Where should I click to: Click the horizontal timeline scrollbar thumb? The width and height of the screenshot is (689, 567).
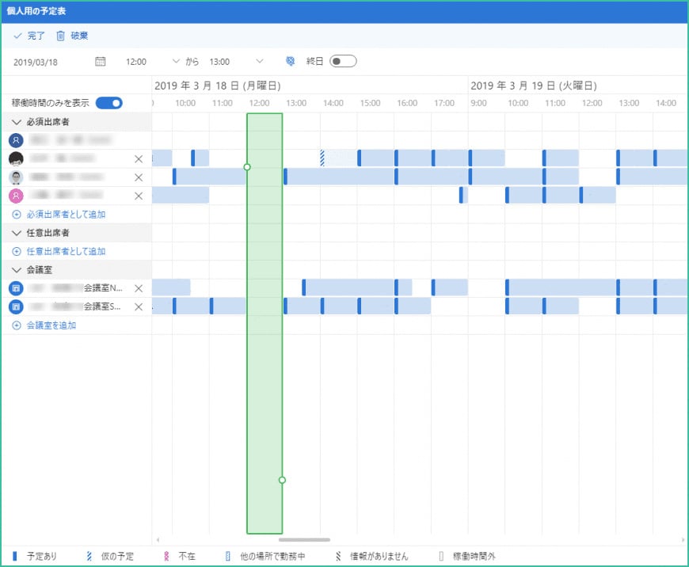click(x=304, y=539)
